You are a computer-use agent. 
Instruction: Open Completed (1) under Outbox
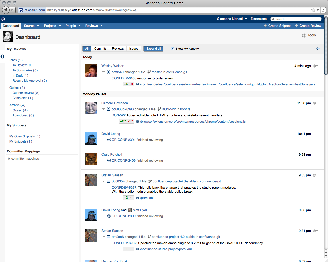[x=23, y=98]
